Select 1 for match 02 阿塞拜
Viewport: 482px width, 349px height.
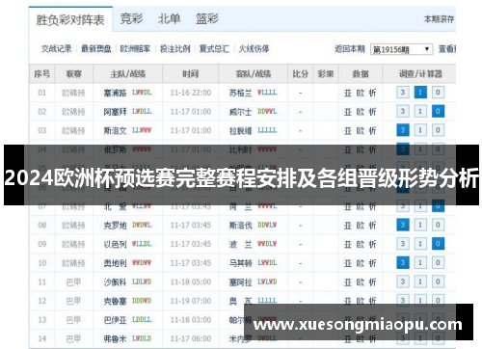point(420,112)
